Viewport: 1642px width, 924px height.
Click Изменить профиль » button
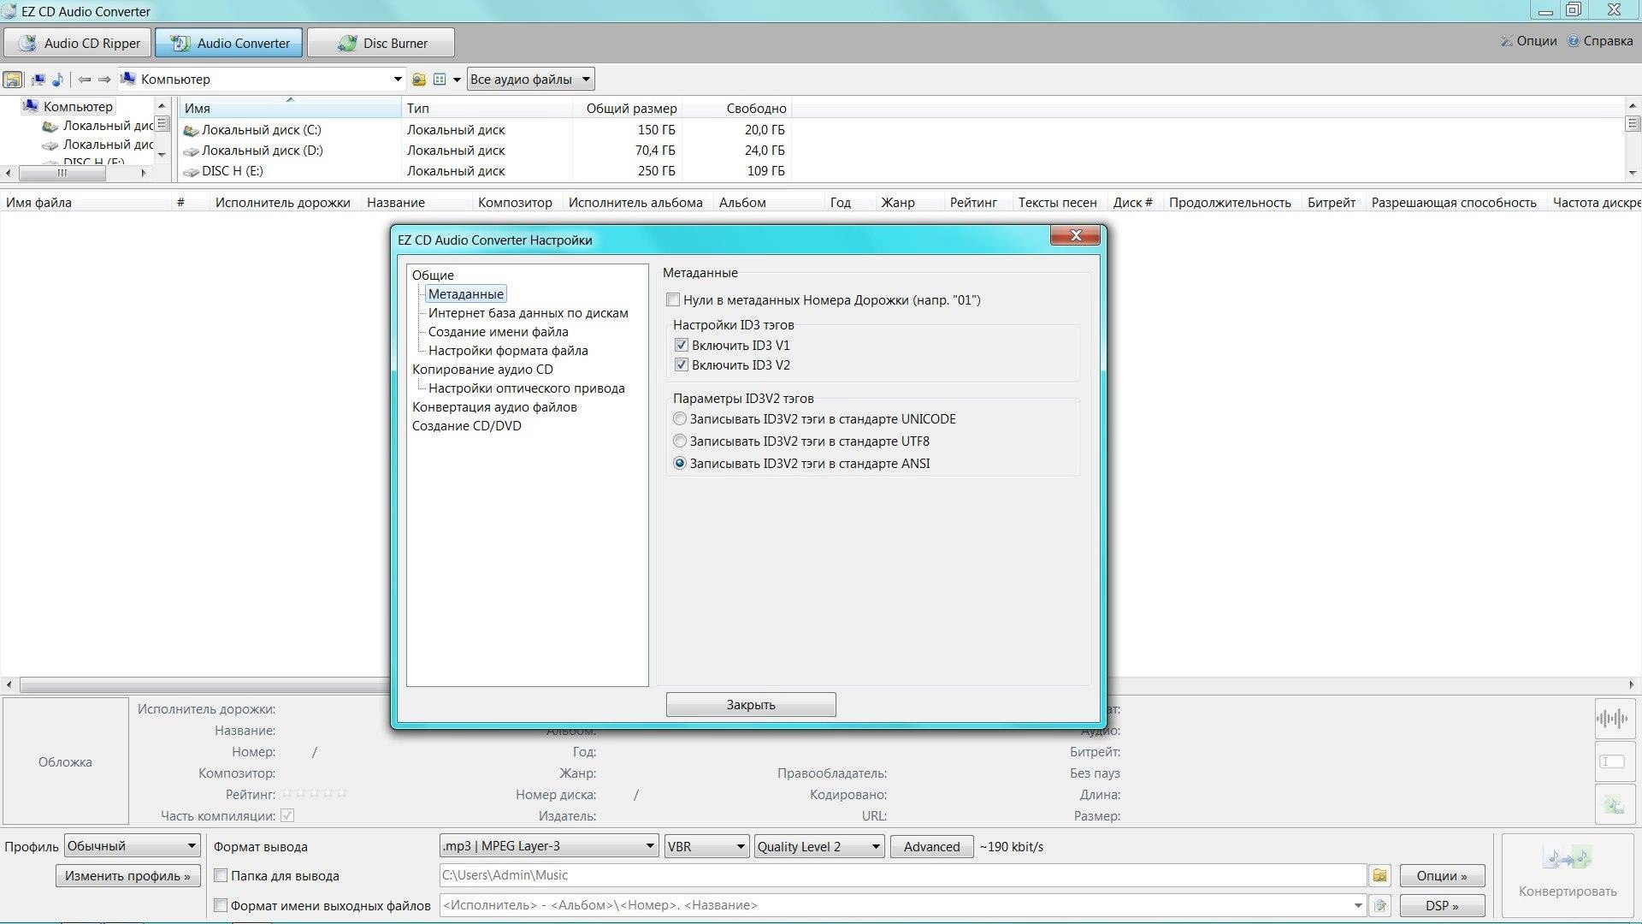coord(127,876)
